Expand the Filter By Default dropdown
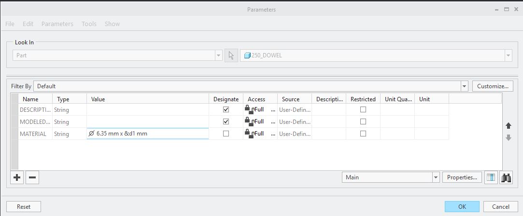The height and width of the screenshot is (216, 523). pos(465,86)
